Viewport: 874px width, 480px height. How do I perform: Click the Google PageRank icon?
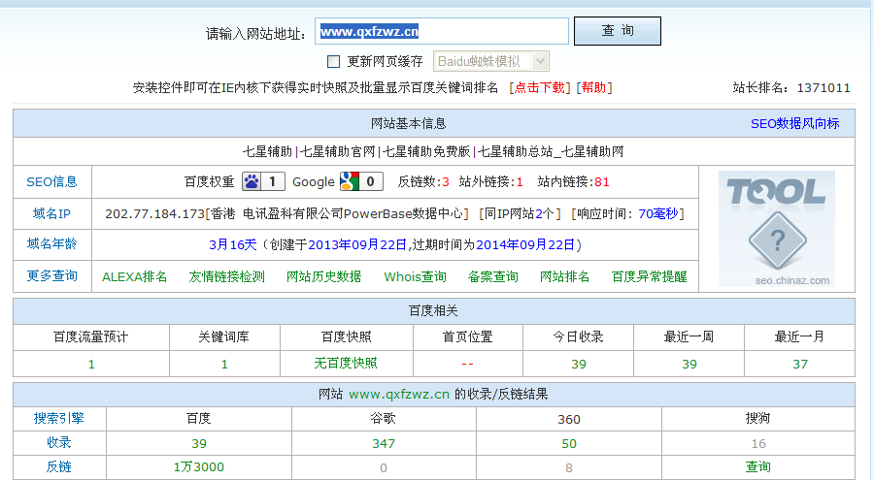pyautogui.click(x=361, y=181)
